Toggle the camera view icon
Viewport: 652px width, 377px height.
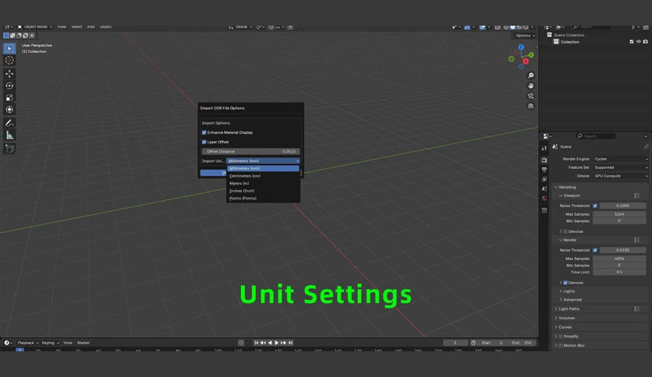530,96
